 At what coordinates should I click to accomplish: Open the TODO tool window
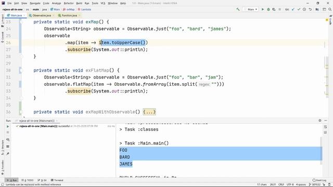pyautogui.click(x=28, y=180)
